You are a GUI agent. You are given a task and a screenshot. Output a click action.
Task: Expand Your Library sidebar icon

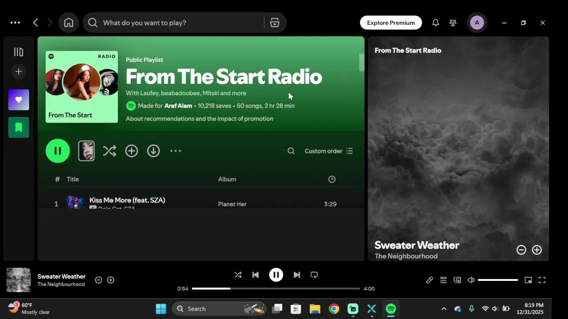click(x=19, y=52)
